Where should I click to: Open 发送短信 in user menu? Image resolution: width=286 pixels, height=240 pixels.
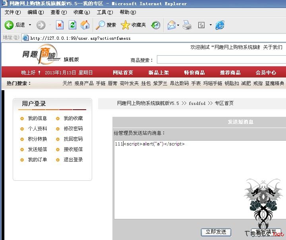click(x=38, y=149)
